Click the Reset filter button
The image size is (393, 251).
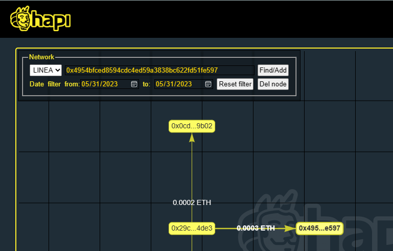tap(235, 84)
